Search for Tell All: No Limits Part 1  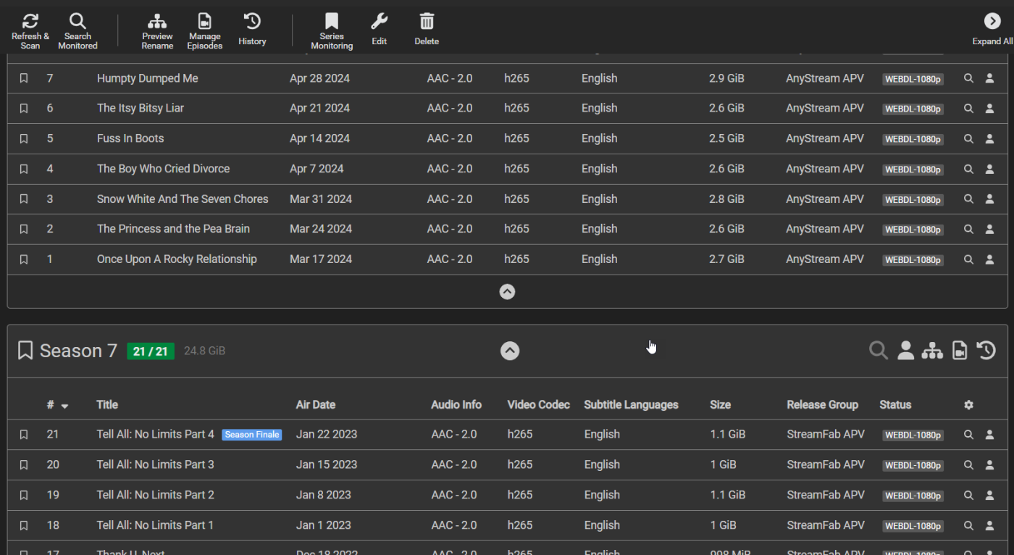(x=968, y=525)
